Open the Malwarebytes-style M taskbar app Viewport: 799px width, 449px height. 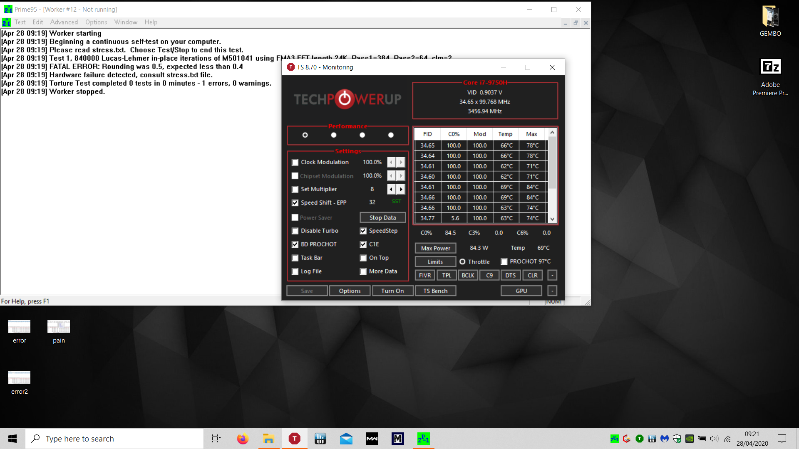397,439
